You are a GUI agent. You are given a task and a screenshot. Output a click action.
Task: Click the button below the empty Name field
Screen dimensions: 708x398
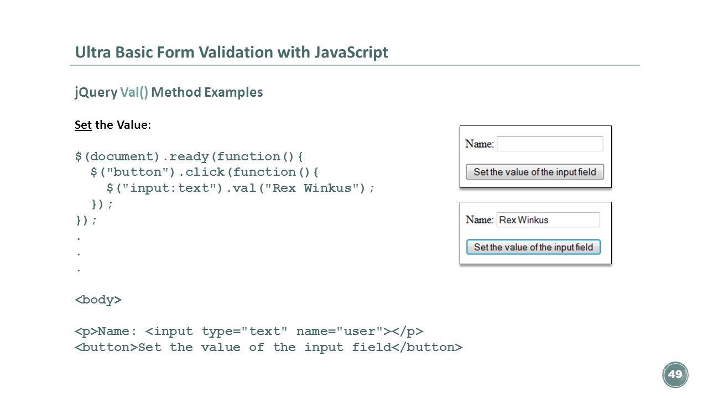pos(535,172)
